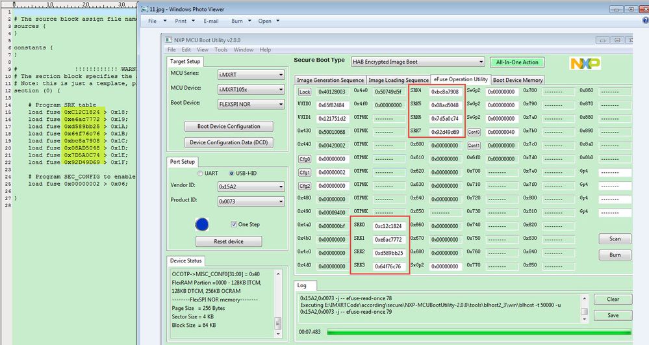The image size is (649, 345).
Task: Switch to eFuse Operation Utility tab
Action: [461, 79]
